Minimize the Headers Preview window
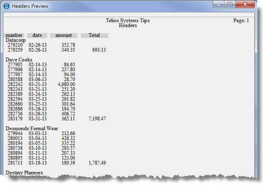263x185 pixels. tap(219, 5)
